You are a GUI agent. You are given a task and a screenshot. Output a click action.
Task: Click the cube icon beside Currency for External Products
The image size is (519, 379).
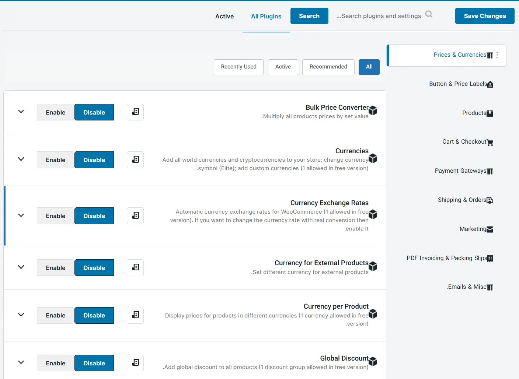tap(373, 266)
